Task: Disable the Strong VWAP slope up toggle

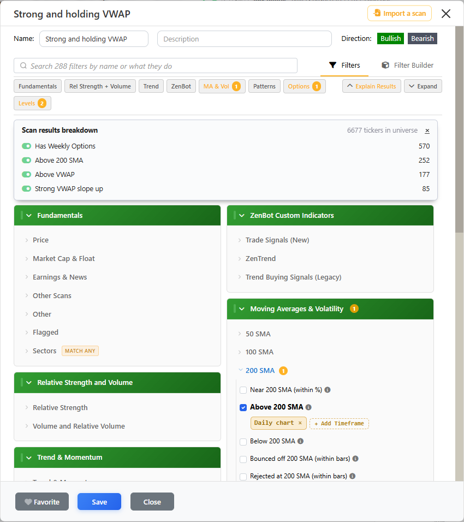Action: [x=26, y=189]
